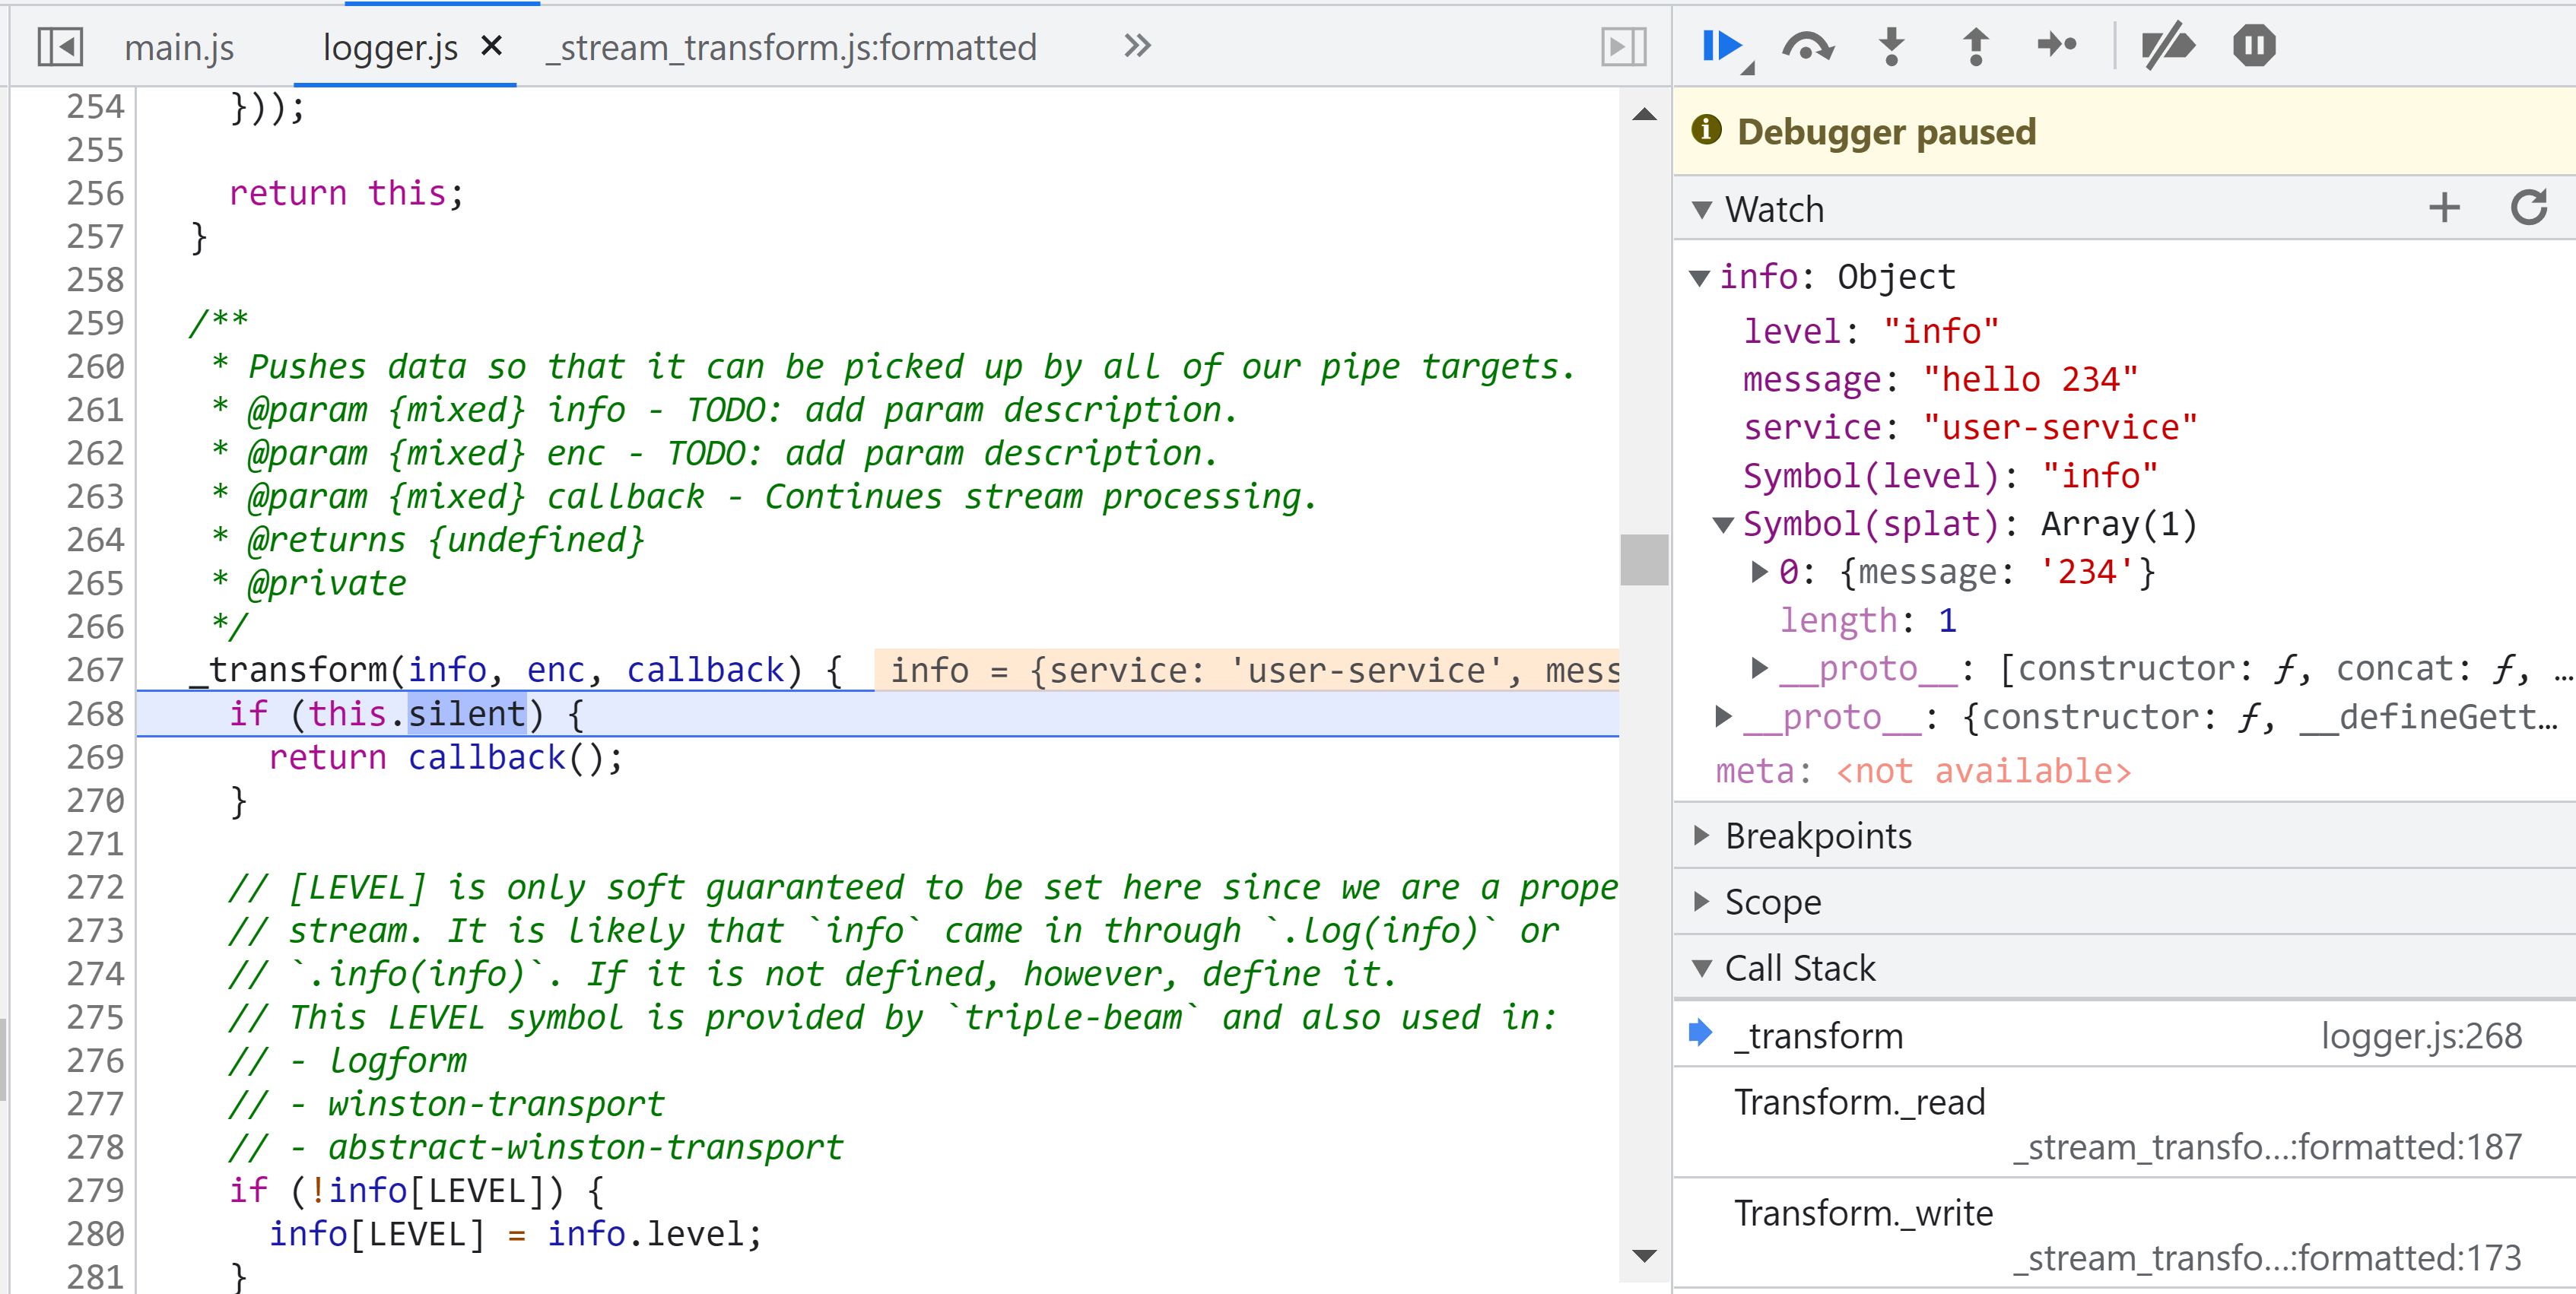Hide the navigator sidebar
The image size is (2576, 1294).
60,46
